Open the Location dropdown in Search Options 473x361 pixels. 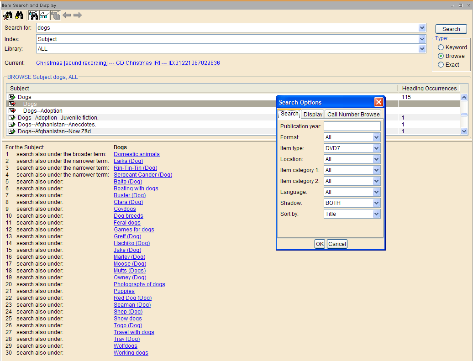coord(376,159)
